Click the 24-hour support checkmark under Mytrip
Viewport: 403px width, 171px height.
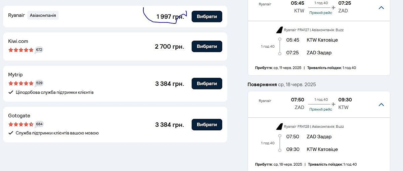coord(11,92)
